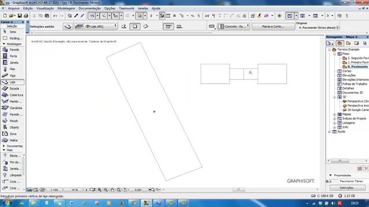Open the Visualização menu

click(x=45, y=8)
